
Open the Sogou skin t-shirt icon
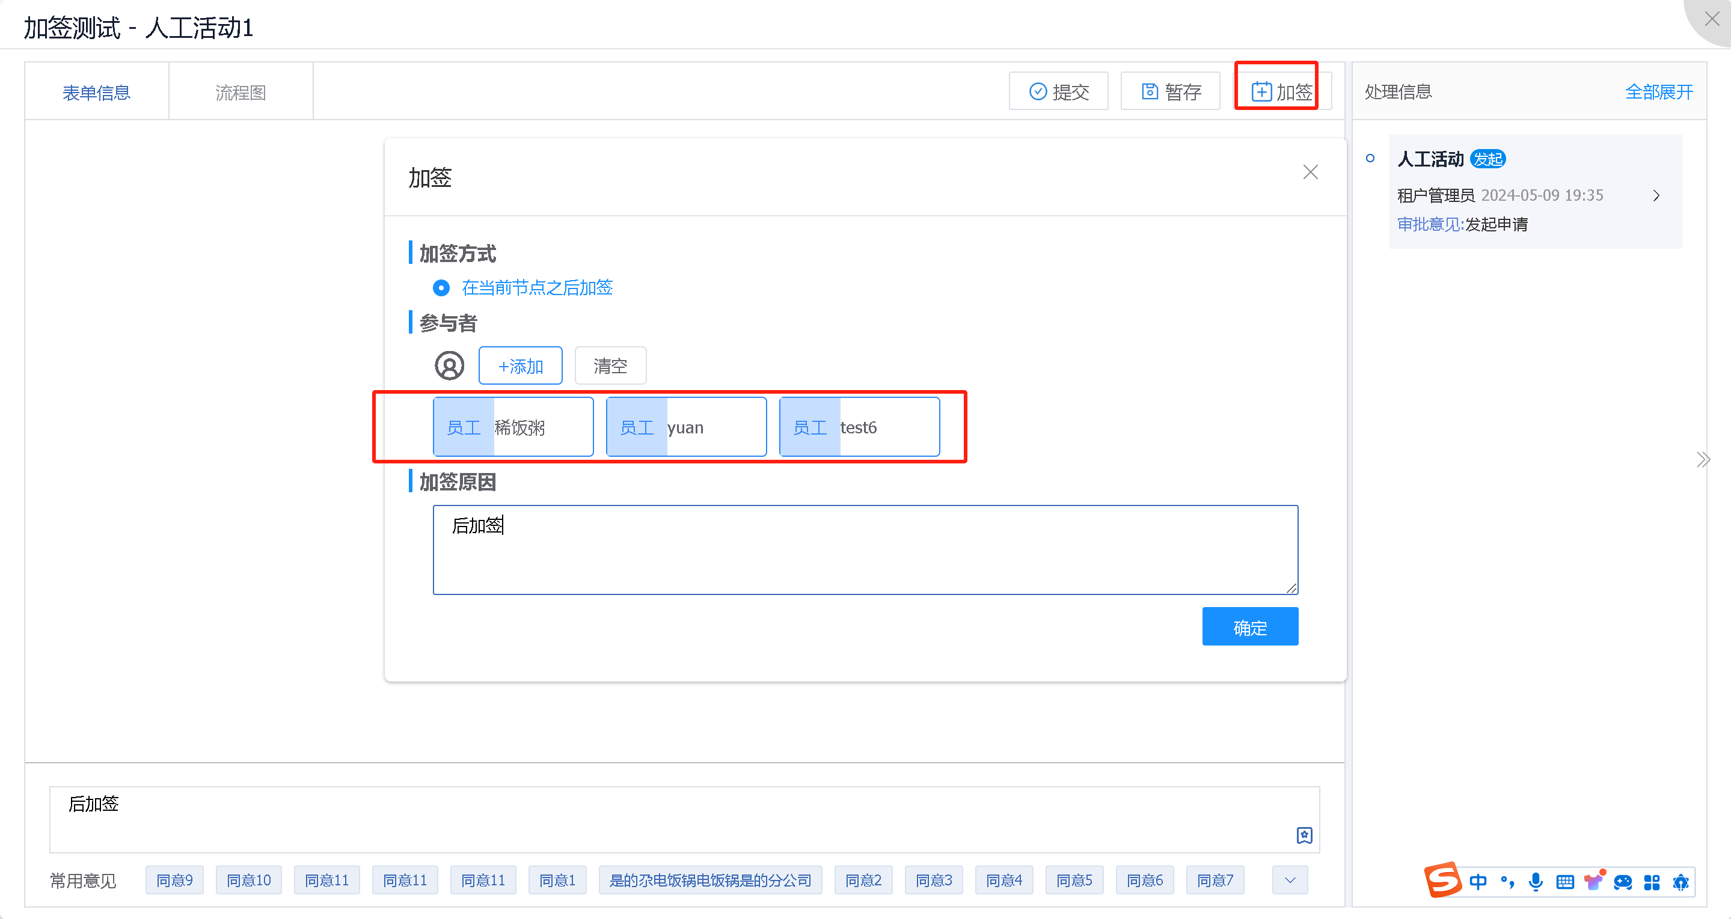(1594, 881)
